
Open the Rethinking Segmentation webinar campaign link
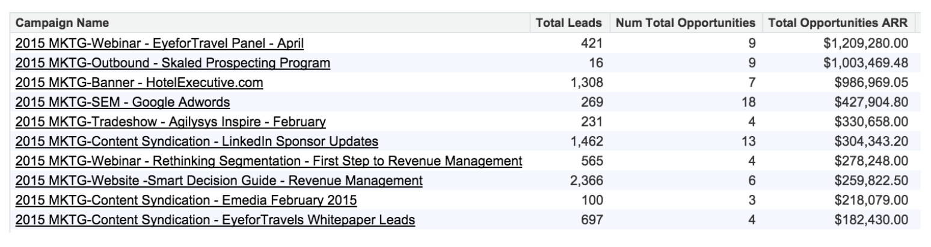268,162
